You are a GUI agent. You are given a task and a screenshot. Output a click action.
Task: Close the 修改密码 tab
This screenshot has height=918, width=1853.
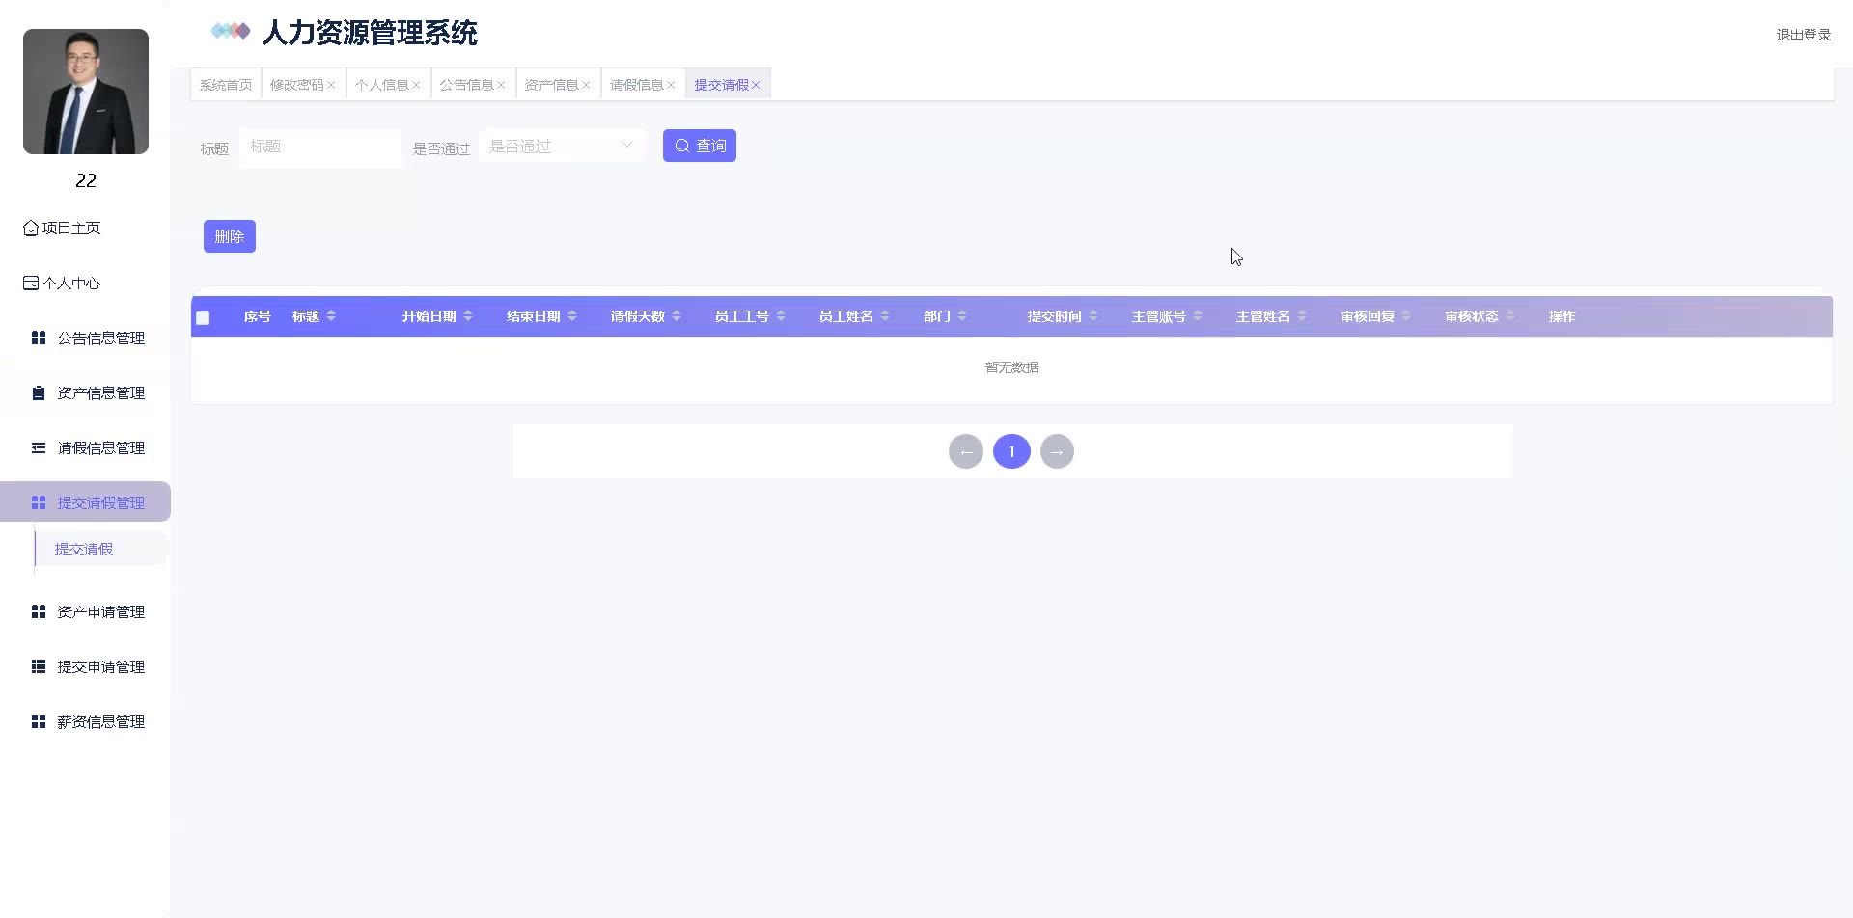[331, 86]
